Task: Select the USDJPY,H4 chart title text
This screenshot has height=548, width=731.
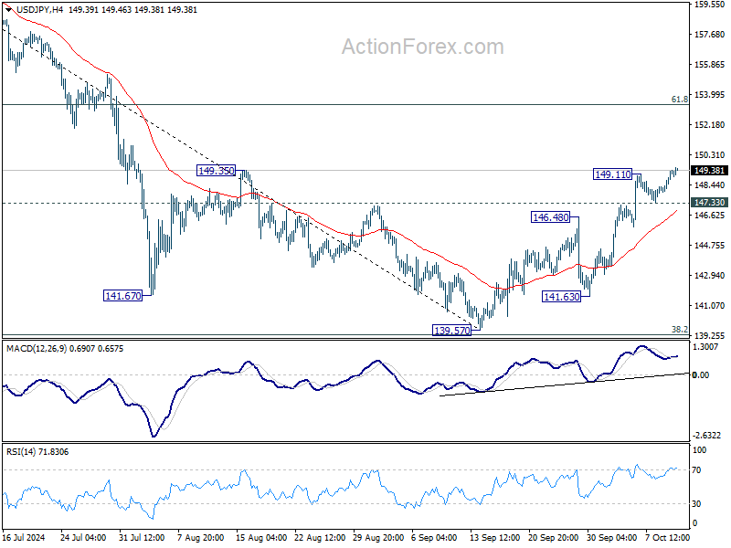Action: (38, 10)
